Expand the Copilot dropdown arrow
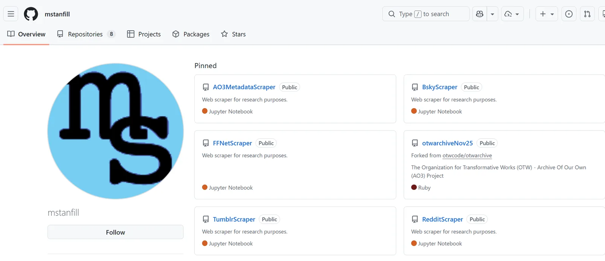Viewport: 605px width, 261px height. 492,14
